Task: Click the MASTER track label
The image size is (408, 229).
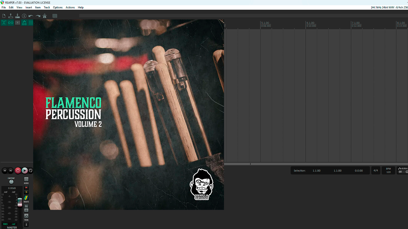Action: coord(12,228)
